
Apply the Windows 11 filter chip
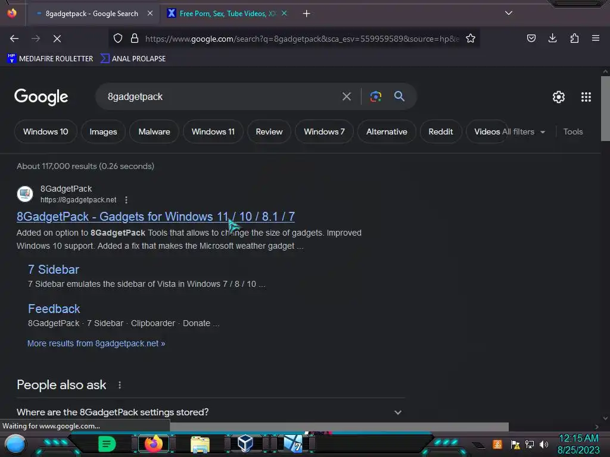pyautogui.click(x=213, y=132)
